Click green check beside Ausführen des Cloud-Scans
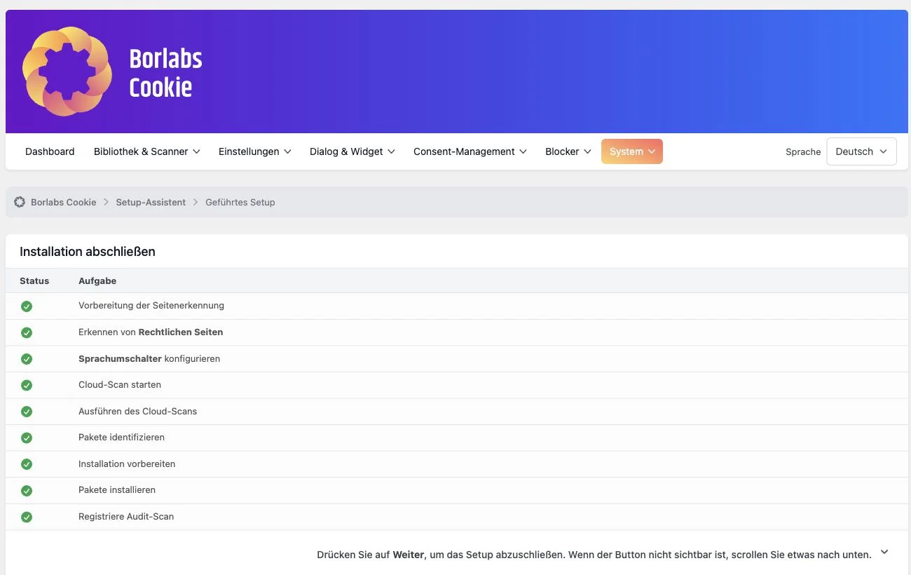Screen dimensions: 911x575 click(27, 412)
